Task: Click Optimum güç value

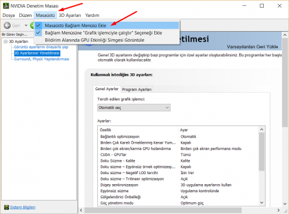Action: [192, 203]
